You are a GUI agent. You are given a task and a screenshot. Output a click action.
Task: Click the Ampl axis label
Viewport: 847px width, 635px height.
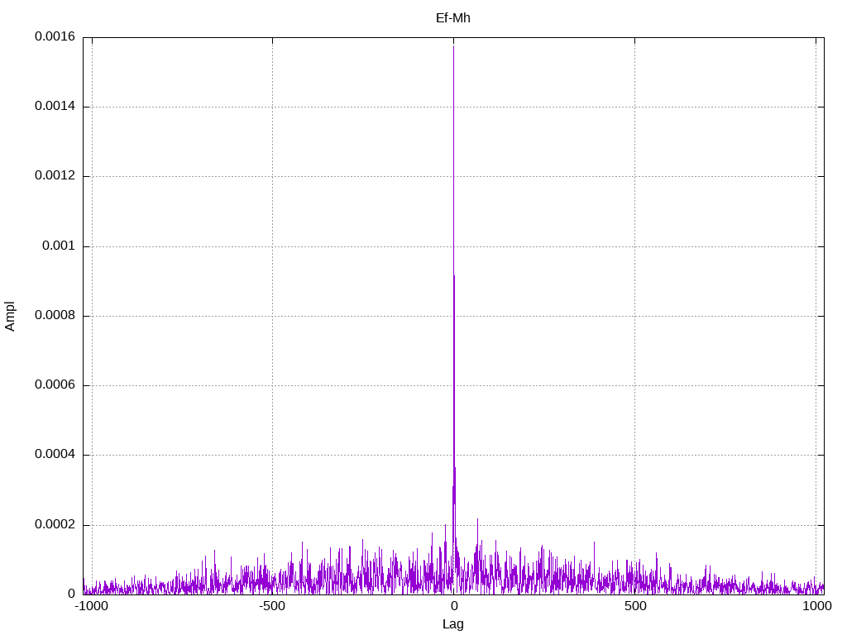click(x=10, y=317)
